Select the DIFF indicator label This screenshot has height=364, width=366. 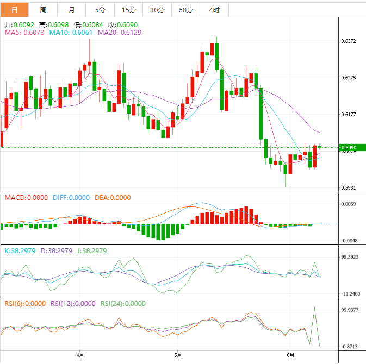pyautogui.click(x=71, y=198)
